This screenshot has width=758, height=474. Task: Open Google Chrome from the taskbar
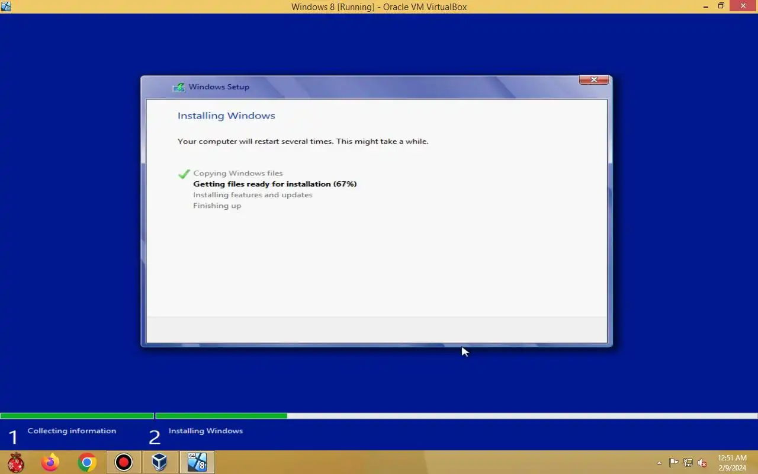tap(87, 462)
